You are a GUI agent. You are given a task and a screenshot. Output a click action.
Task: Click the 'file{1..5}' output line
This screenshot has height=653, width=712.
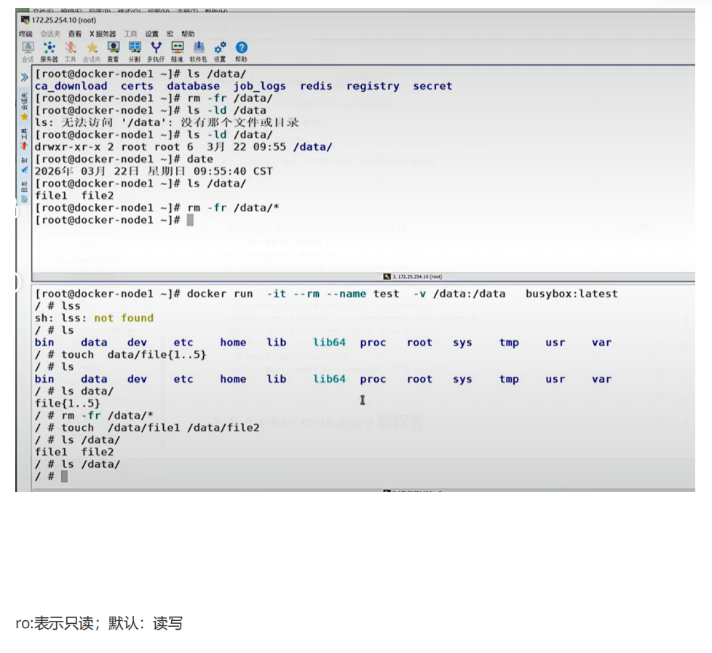click(x=67, y=403)
